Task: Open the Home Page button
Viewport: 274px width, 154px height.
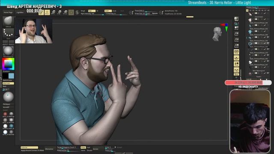Action: pyautogui.click(x=8, y=12)
